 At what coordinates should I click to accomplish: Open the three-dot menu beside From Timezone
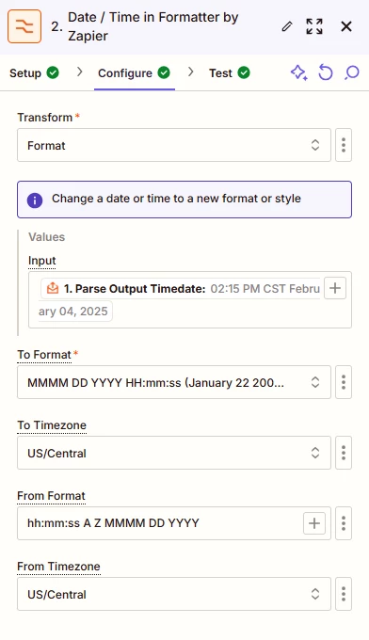344,594
